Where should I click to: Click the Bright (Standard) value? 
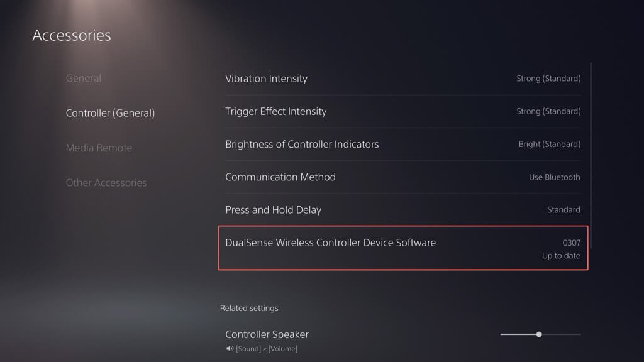click(549, 144)
